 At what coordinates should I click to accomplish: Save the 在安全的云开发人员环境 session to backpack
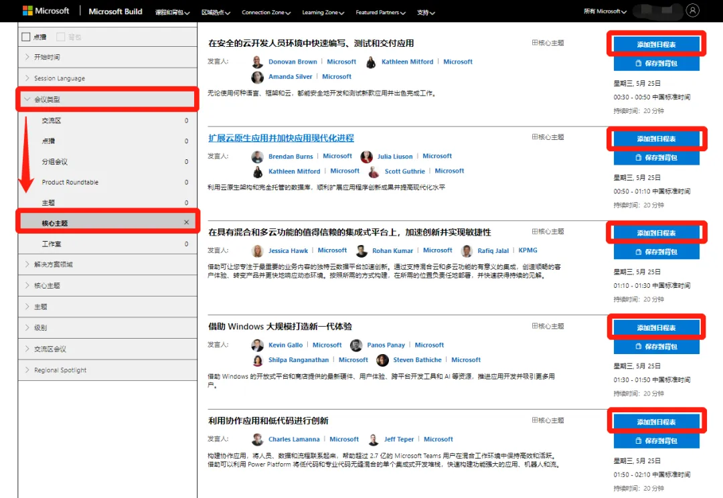656,64
